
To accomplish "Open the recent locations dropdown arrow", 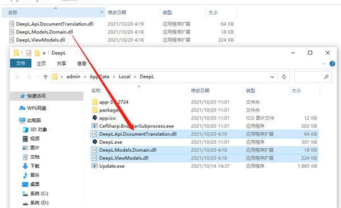I will point(38,77).
